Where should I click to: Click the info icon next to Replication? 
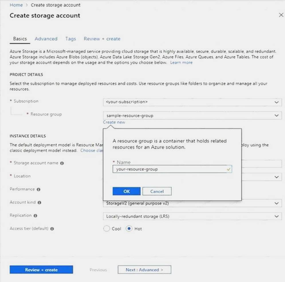coord(36,216)
